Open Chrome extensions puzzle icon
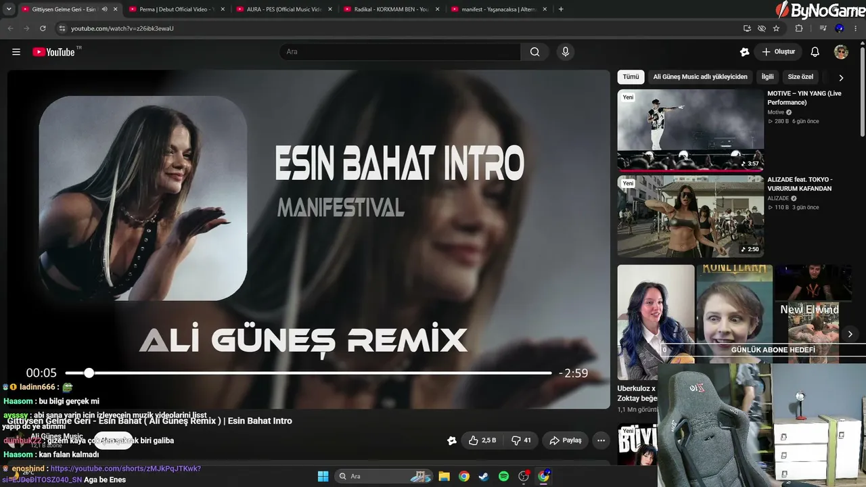This screenshot has height=487, width=866. tap(799, 28)
